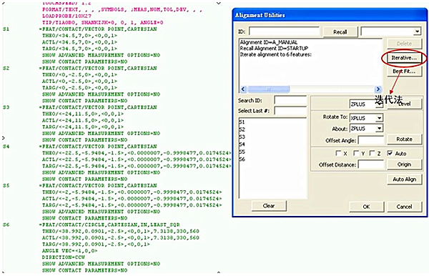This screenshot has width=429, height=276.
Task: Select 'Iterate alignment to 6 features' line
Action: tap(276, 54)
